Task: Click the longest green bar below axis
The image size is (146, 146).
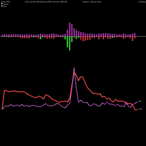Action: pos(70,44)
